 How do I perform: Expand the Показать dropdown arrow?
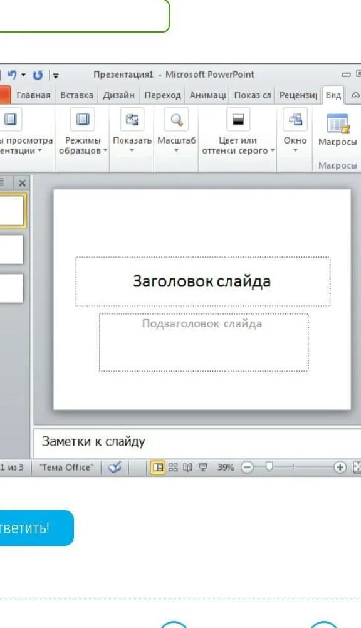click(x=132, y=150)
